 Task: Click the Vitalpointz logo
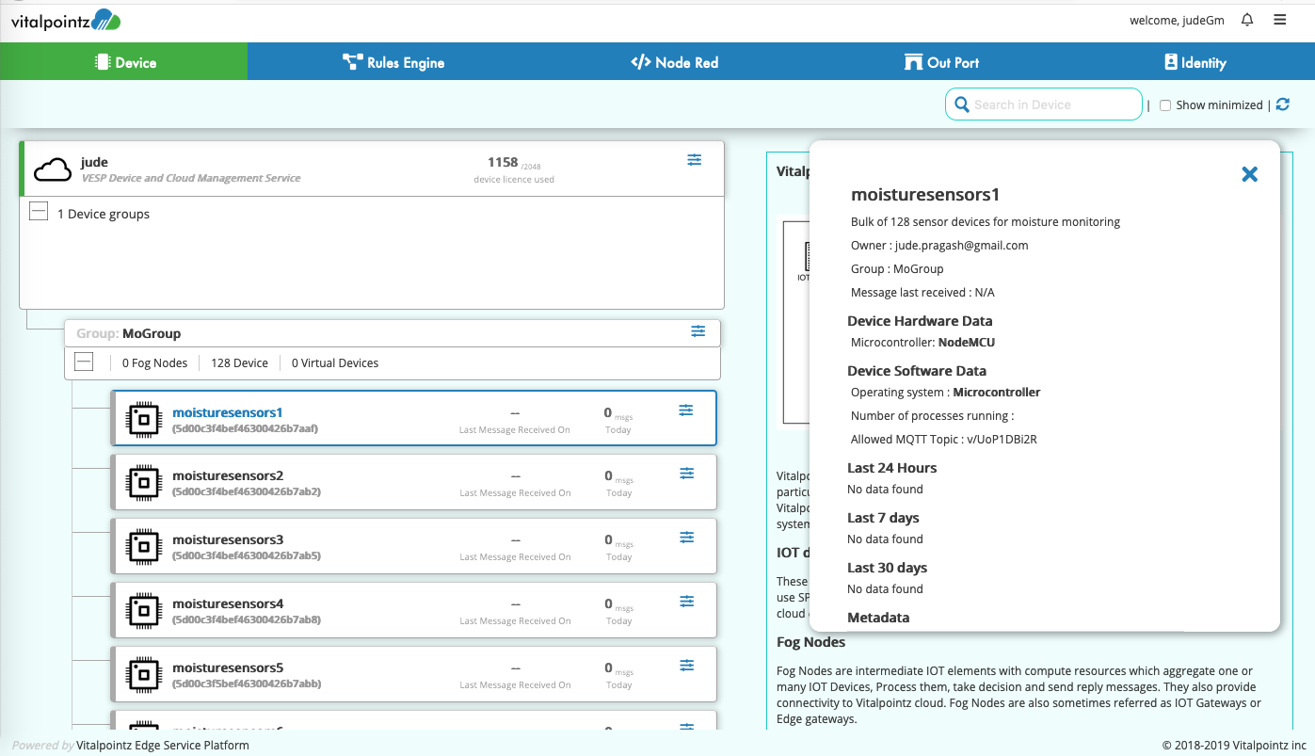66,20
